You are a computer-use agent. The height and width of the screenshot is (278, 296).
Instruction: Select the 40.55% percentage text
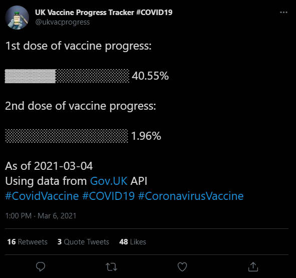click(150, 76)
